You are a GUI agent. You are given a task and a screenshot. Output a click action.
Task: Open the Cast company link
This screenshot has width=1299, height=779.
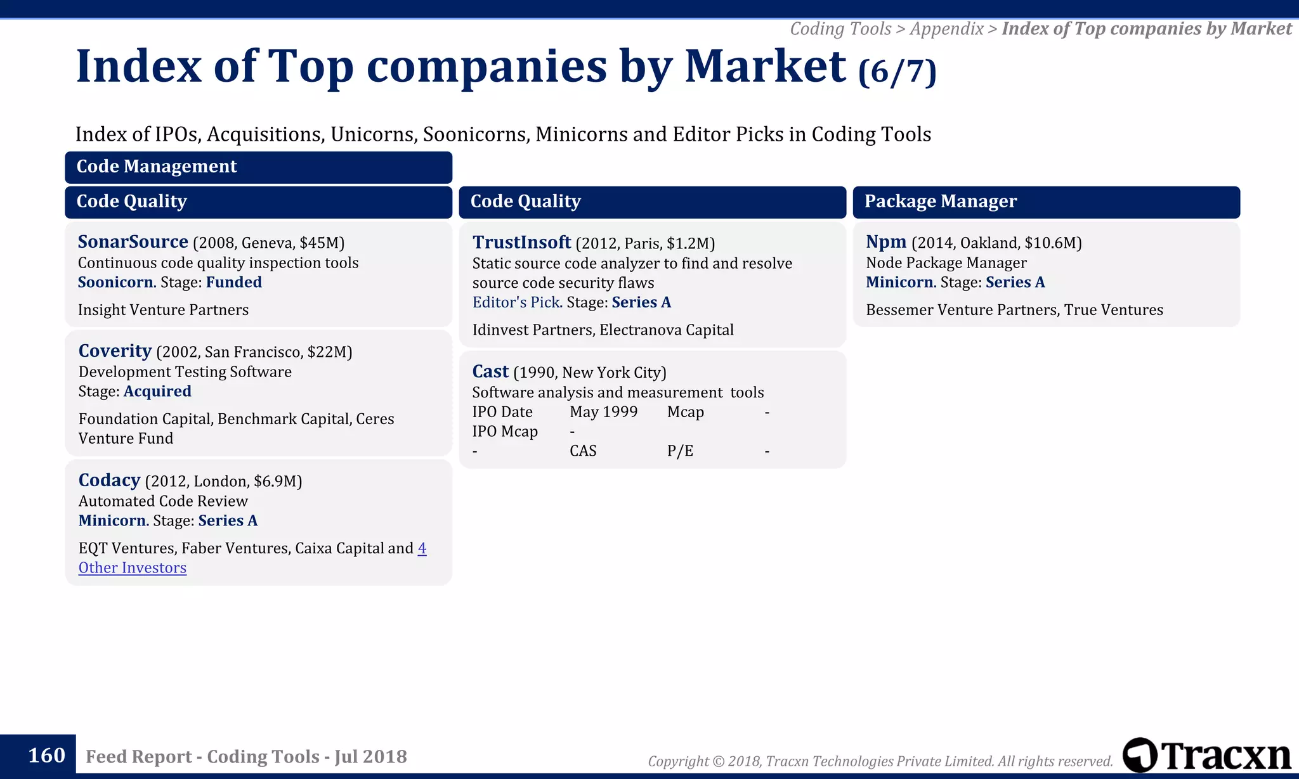[x=490, y=371]
